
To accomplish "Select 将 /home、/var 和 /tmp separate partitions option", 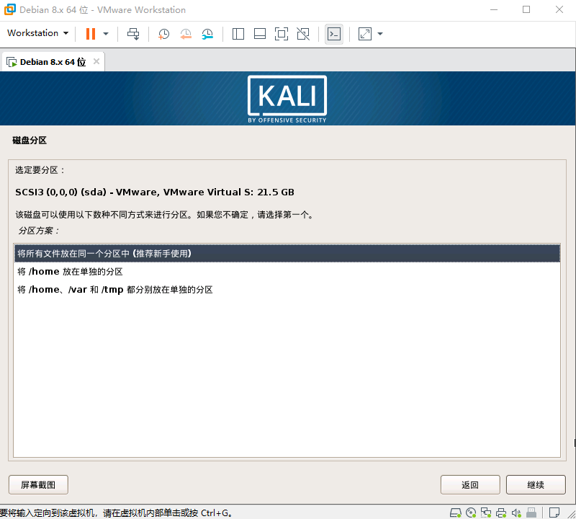I will (x=287, y=290).
